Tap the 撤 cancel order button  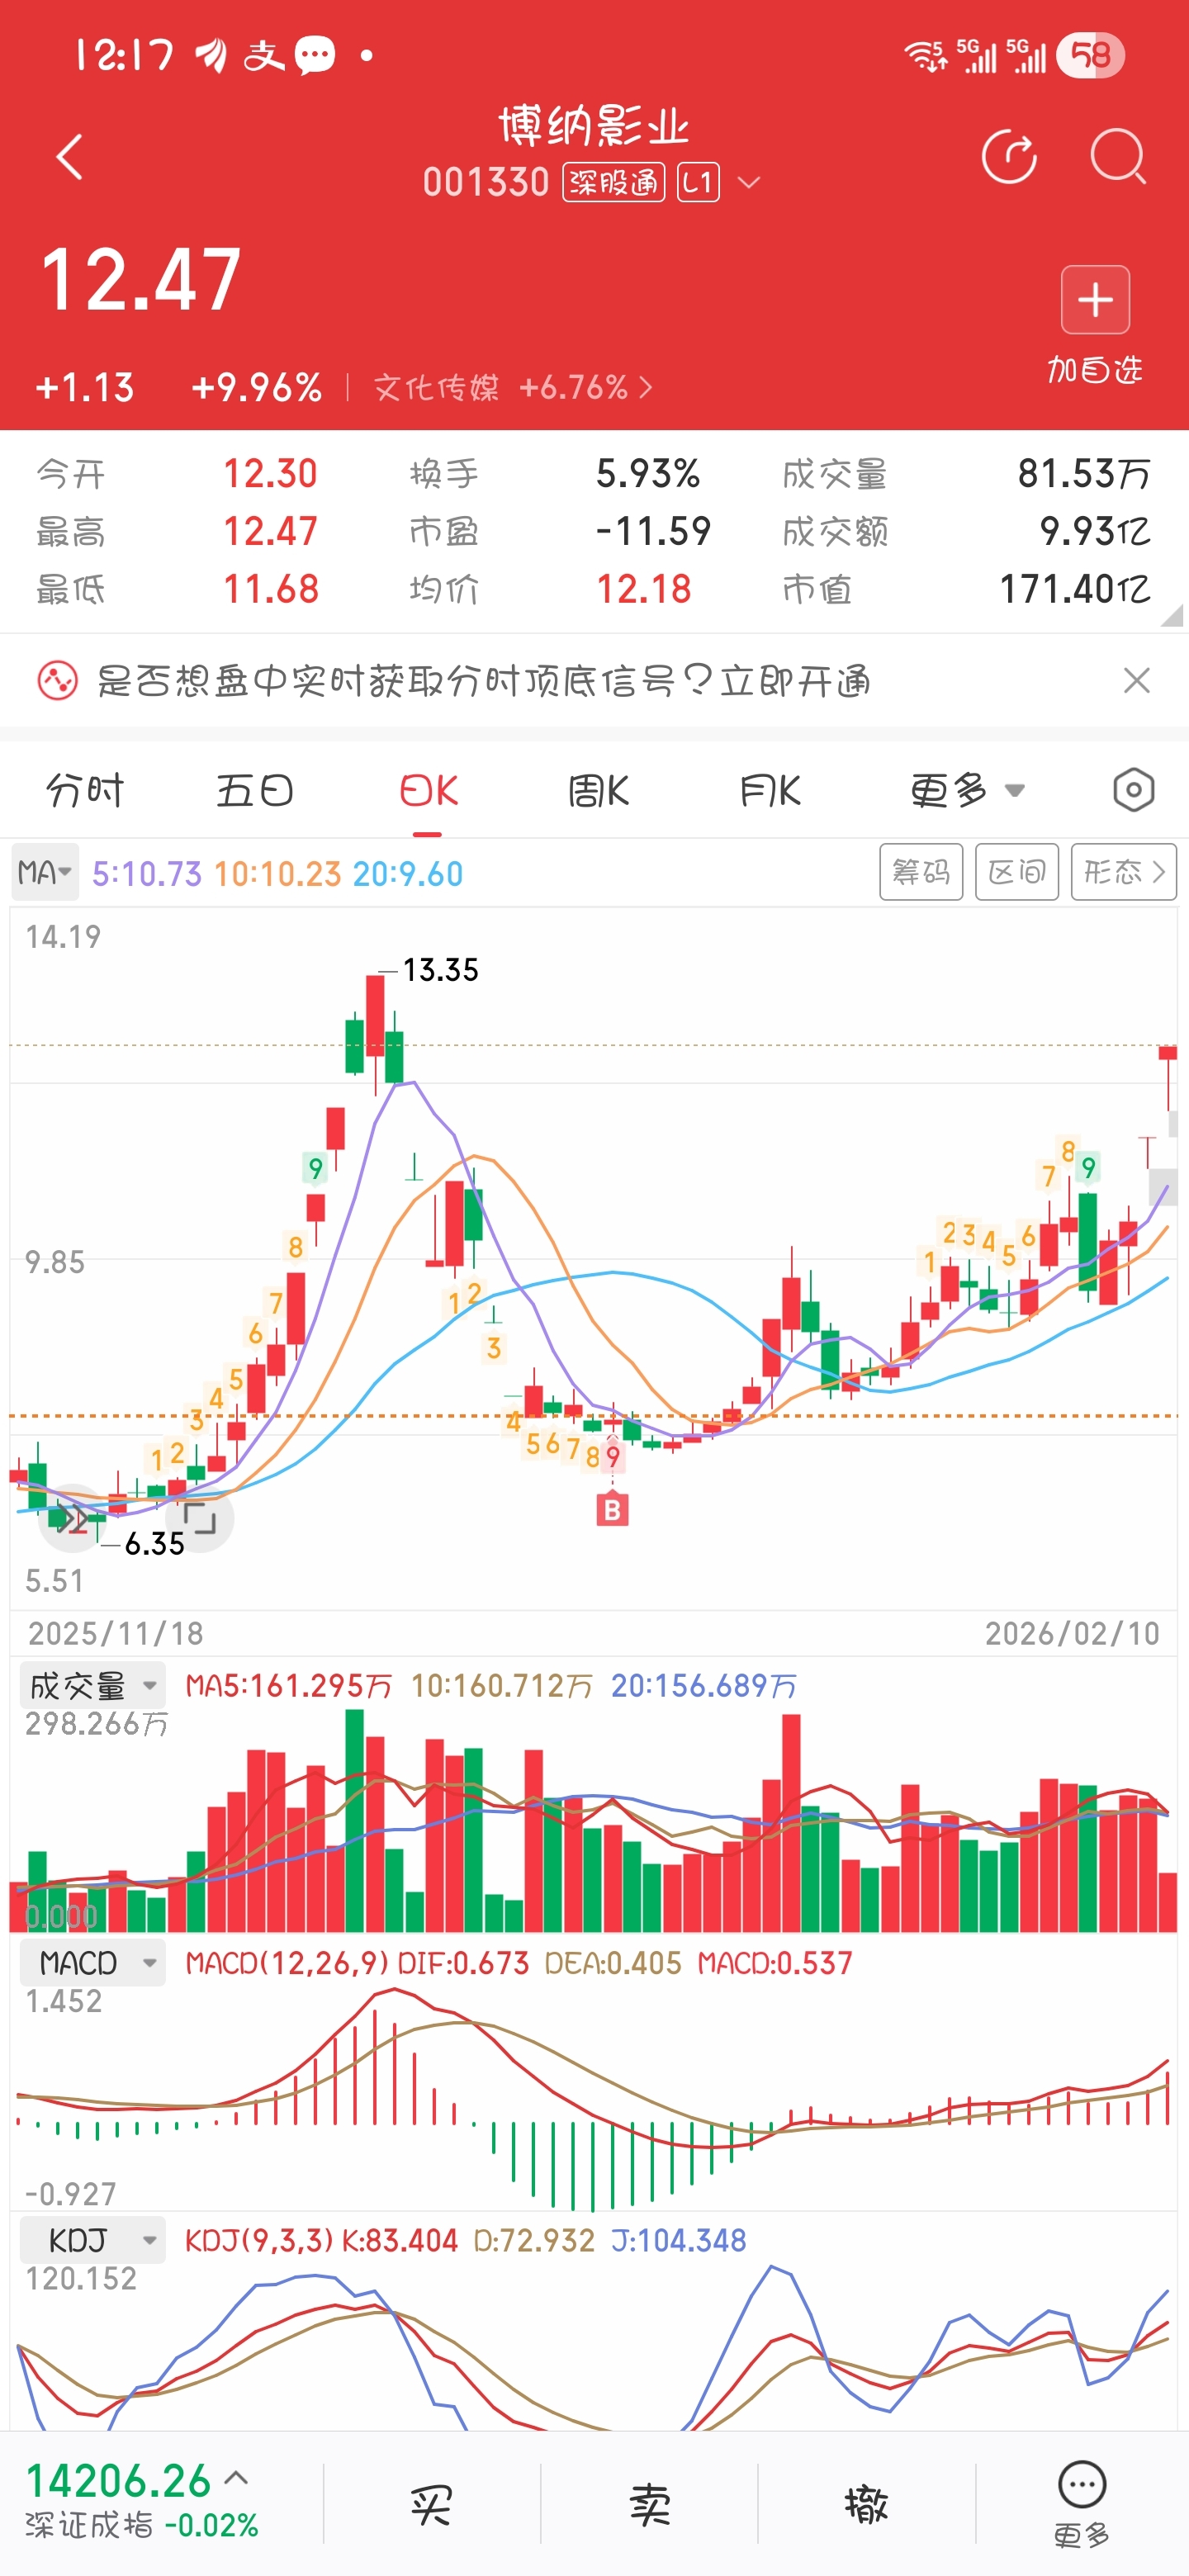[x=866, y=2505]
